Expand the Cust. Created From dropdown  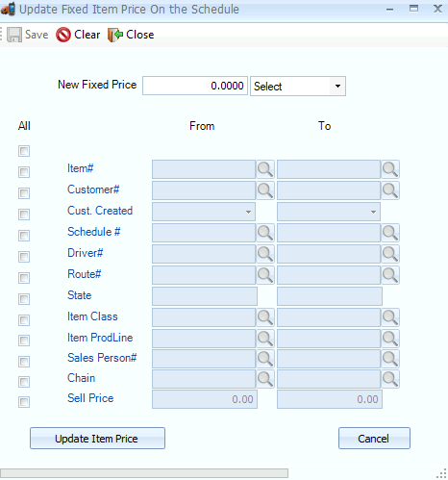[x=204, y=212]
